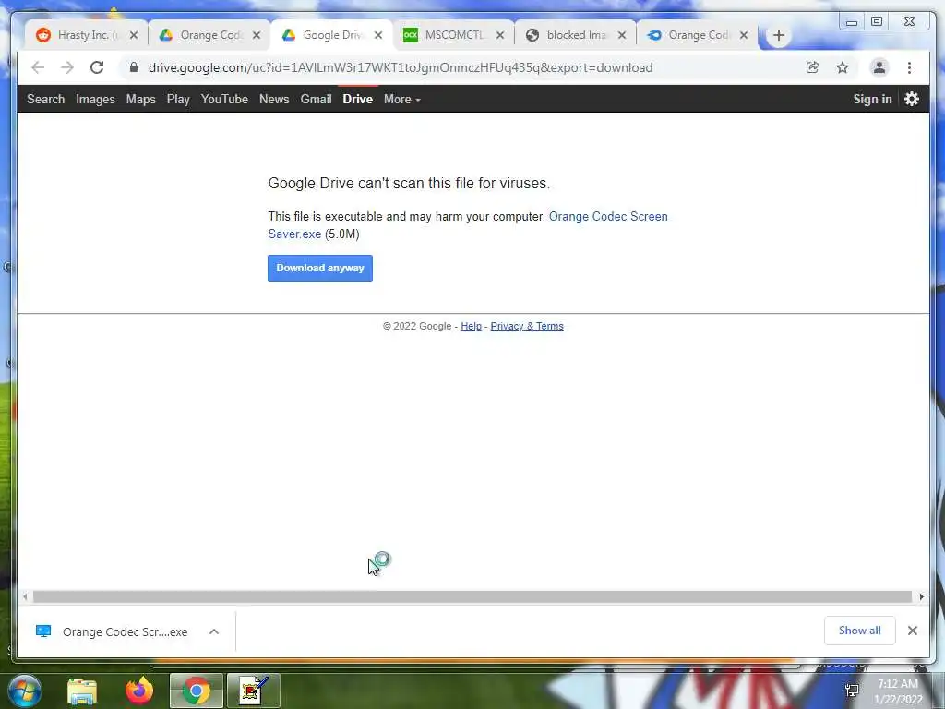The height and width of the screenshot is (709, 945).
Task: Open News in Google bar
Action: point(274,99)
